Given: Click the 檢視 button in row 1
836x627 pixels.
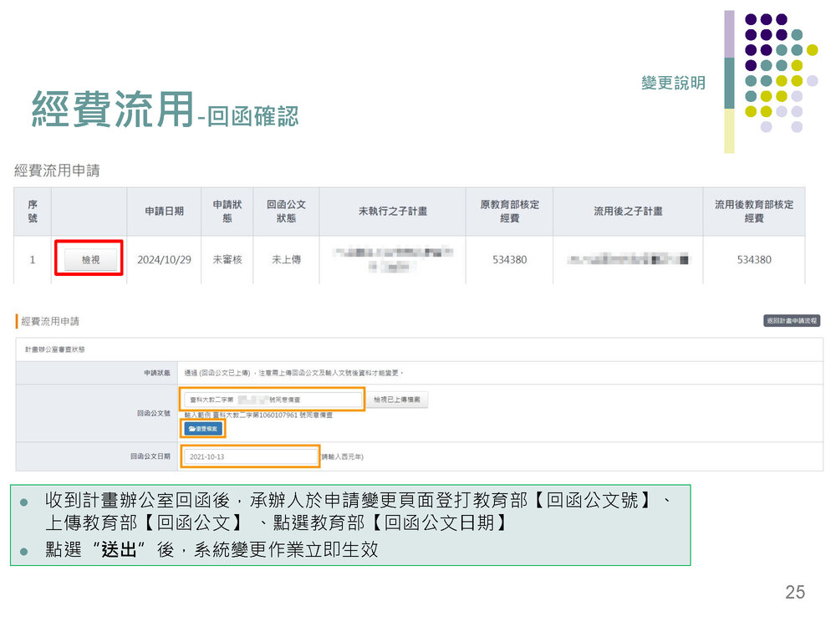Looking at the screenshot, I should [89, 260].
